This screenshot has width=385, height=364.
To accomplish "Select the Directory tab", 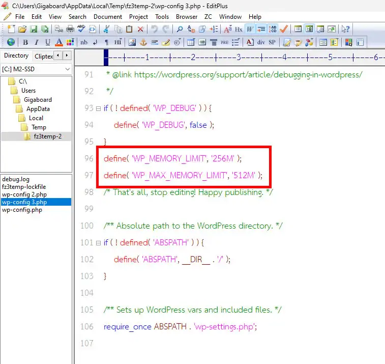I will [x=16, y=55].
